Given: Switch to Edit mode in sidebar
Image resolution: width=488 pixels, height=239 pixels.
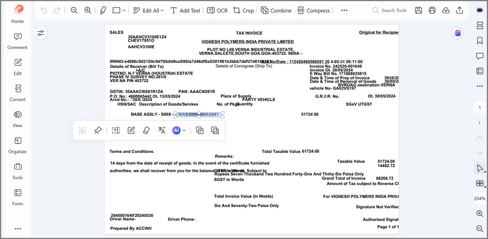Looking at the screenshot, I should 17,67.
